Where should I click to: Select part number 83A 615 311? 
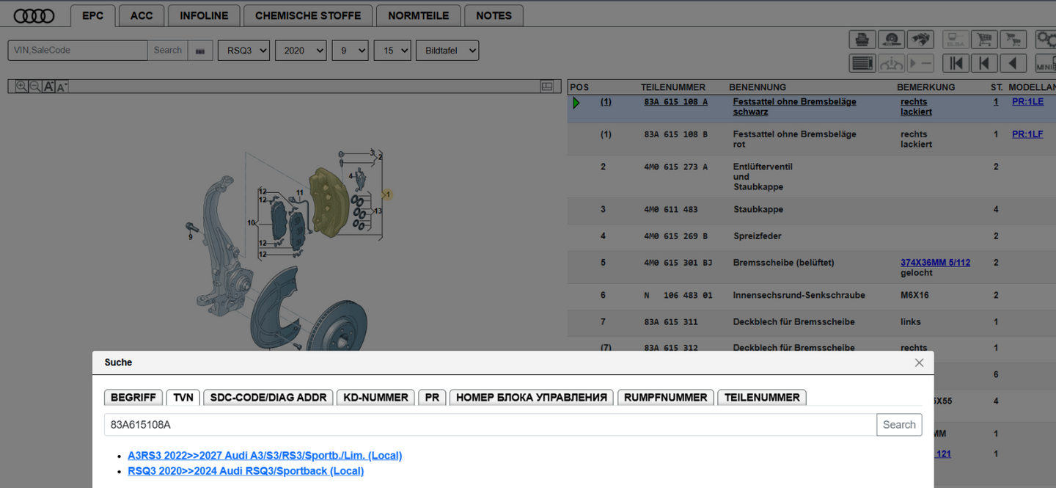pos(670,322)
